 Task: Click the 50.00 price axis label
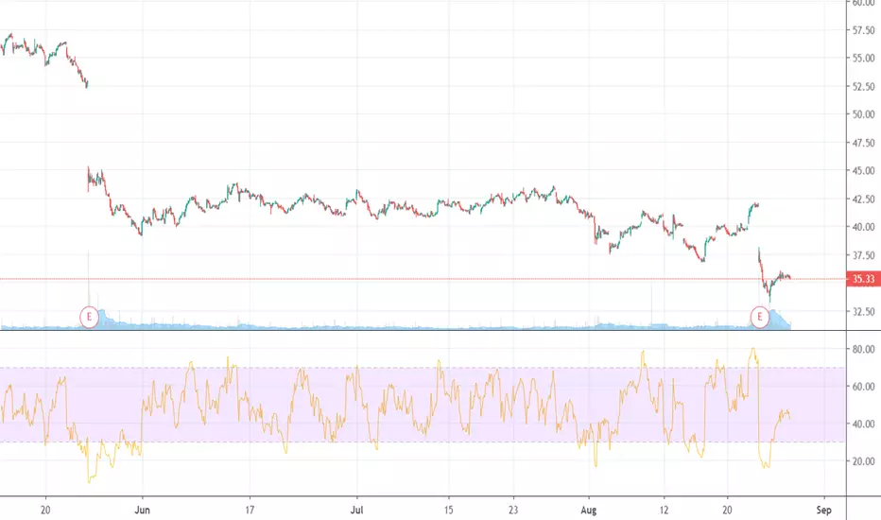tap(863, 114)
